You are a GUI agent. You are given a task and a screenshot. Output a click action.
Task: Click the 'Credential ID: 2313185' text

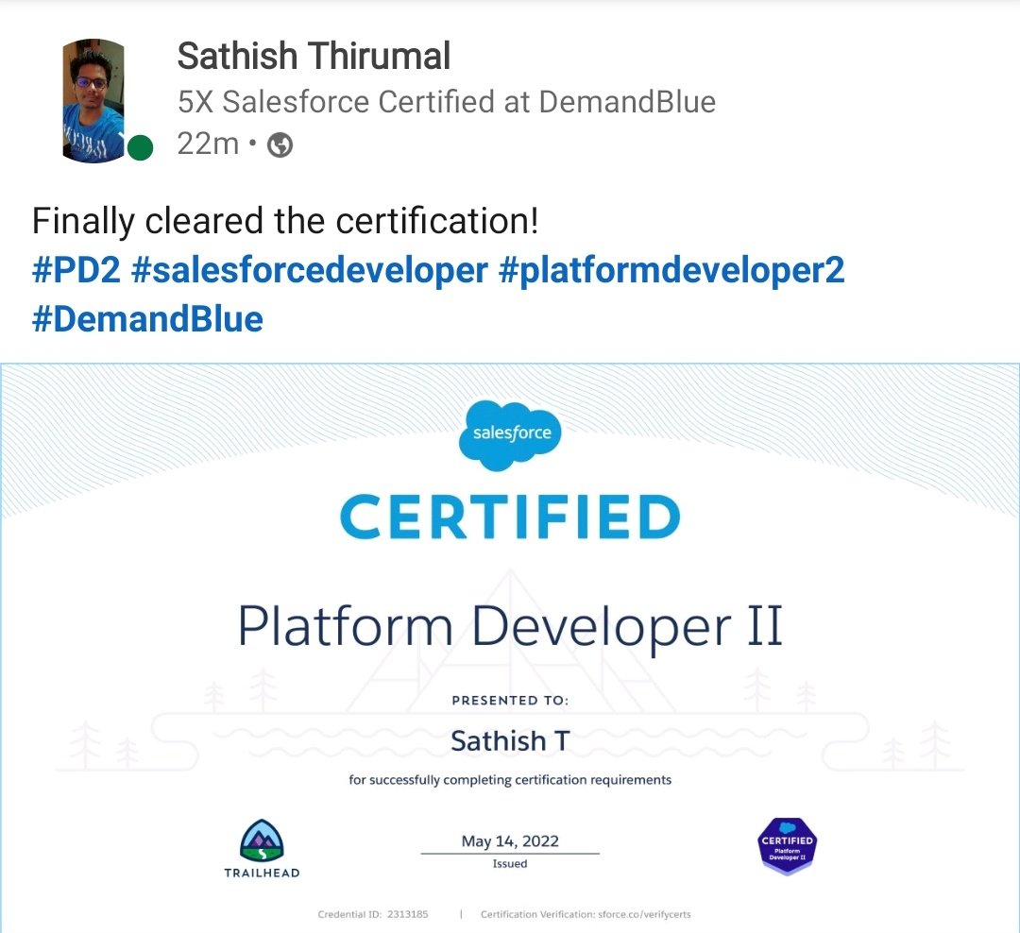point(373,914)
